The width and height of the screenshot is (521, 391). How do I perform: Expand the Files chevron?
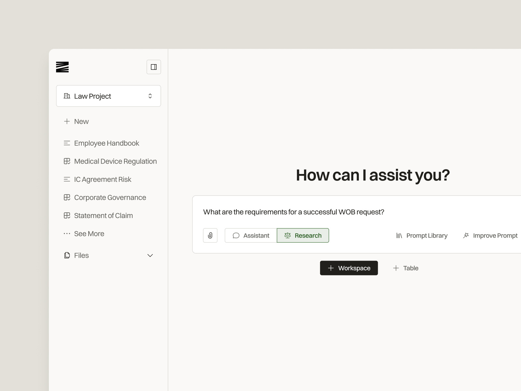point(150,255)
